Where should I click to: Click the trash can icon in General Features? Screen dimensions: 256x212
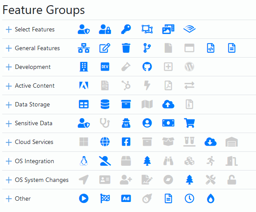[126, 48]
